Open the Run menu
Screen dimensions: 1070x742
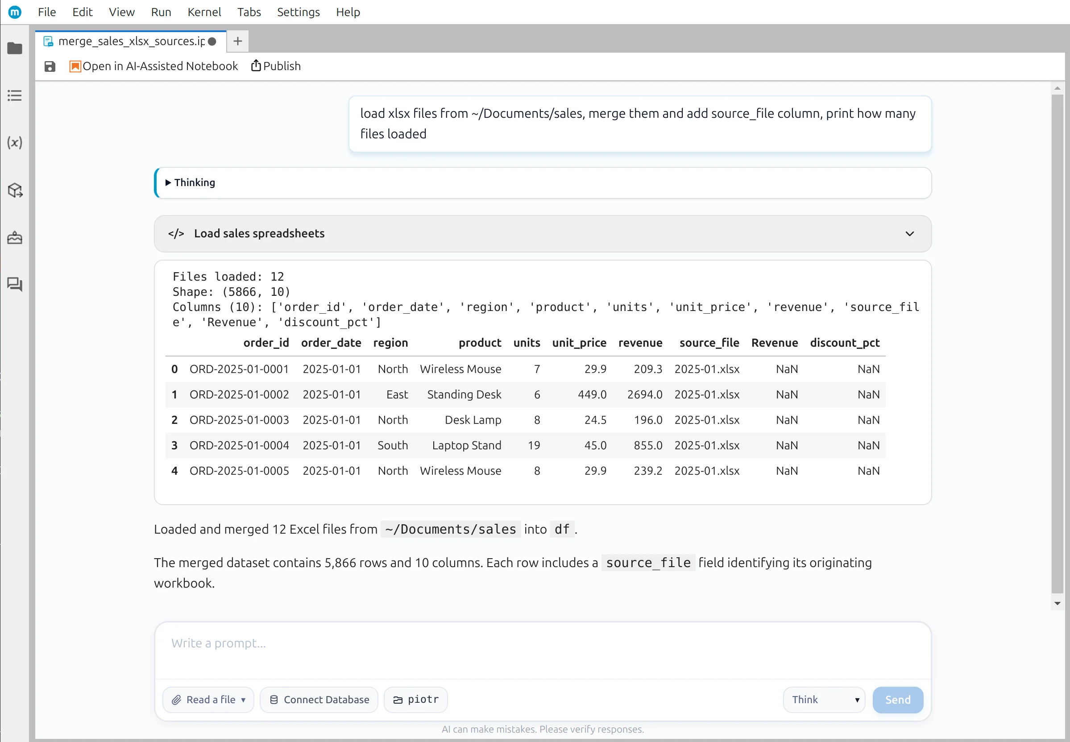[x=161, y=12]
